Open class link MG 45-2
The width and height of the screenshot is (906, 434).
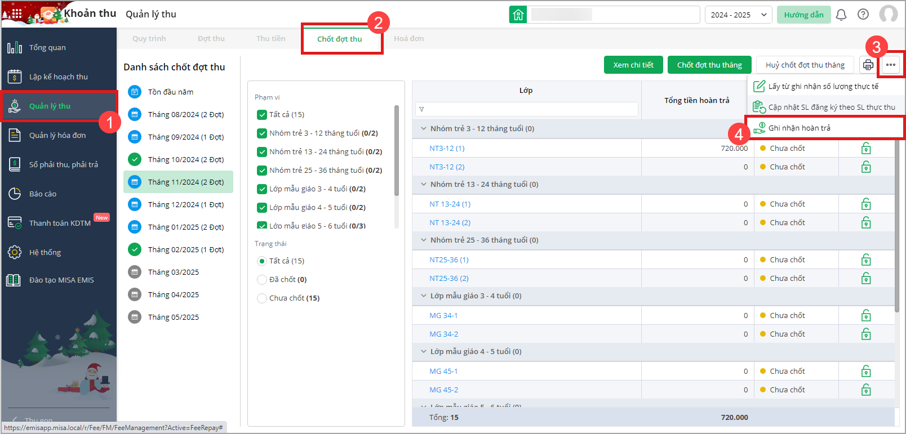444,390
